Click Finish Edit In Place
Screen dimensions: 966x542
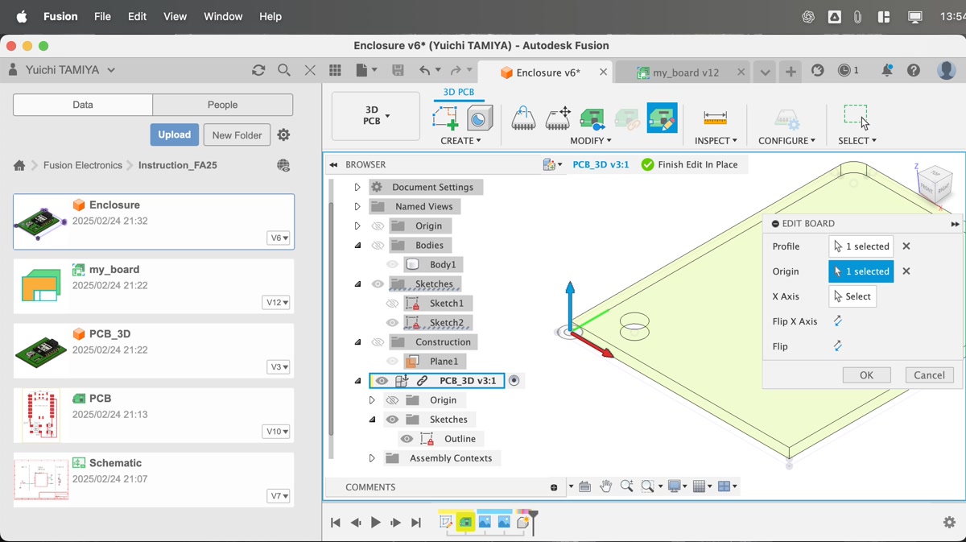(x=689, y=164)
